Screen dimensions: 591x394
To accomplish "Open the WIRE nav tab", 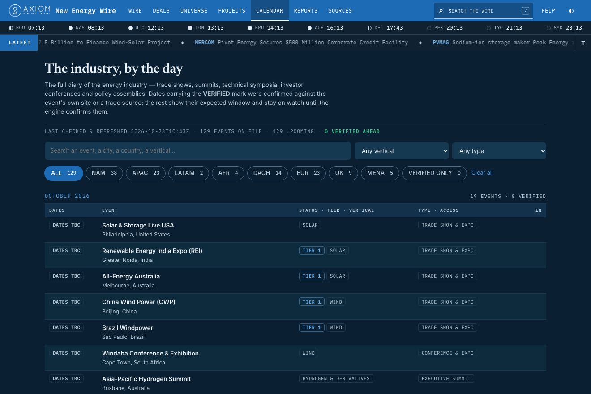I will coord(135,11).
